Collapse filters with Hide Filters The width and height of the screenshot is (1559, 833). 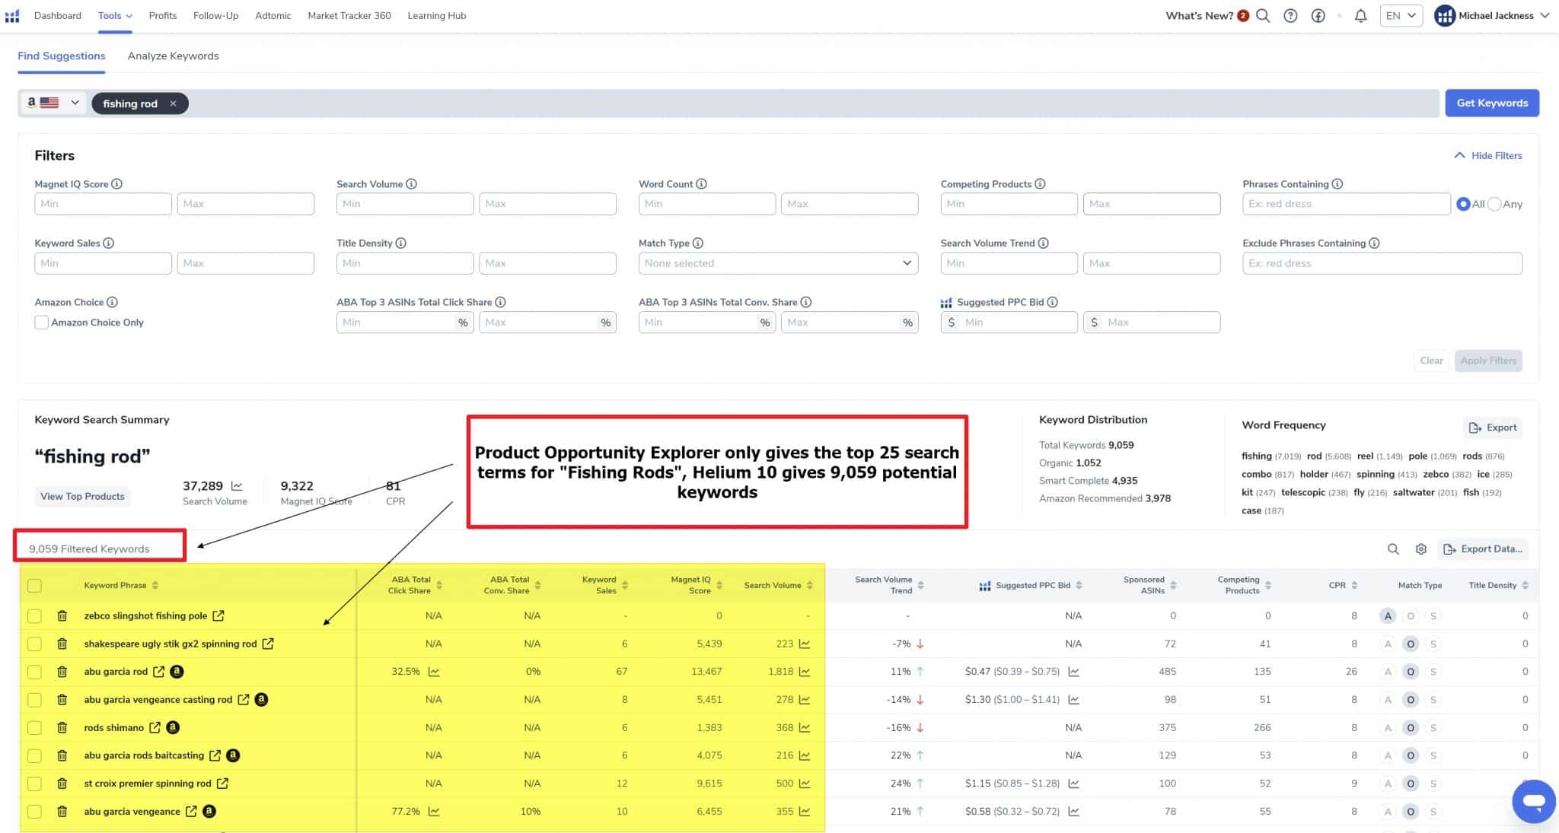click(x=1487, y=155)
